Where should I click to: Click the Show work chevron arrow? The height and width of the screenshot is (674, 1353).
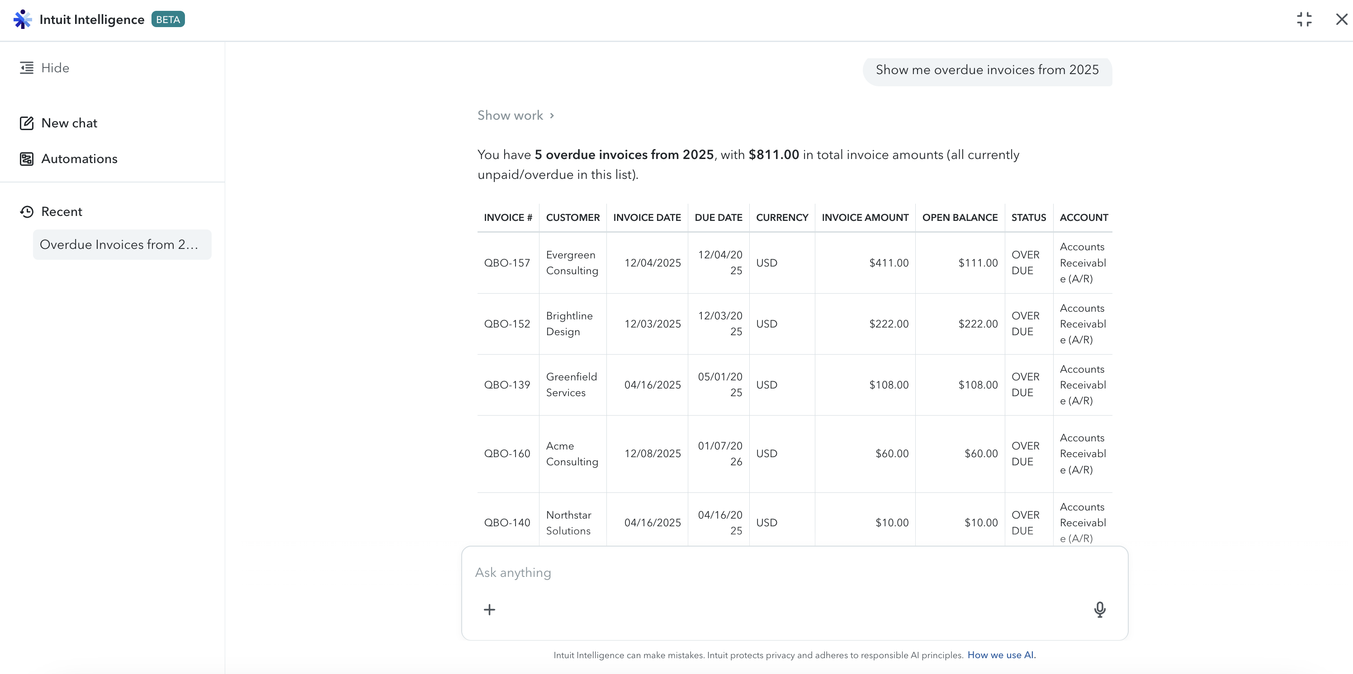pyautogui.click(x=552, y=115)
